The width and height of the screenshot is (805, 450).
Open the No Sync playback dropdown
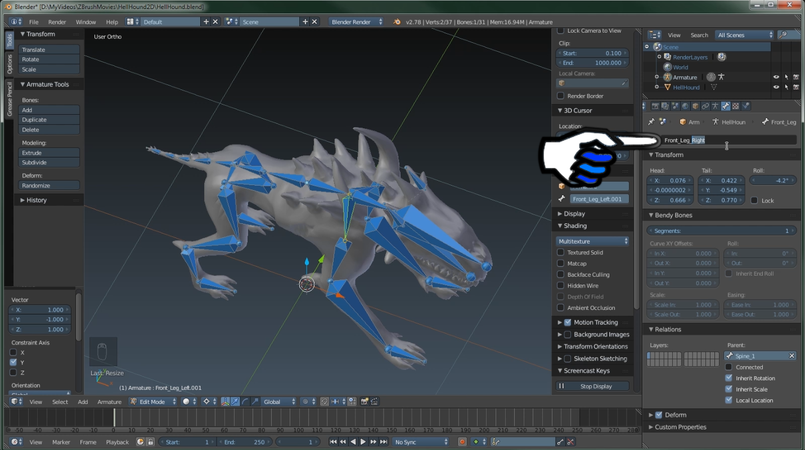click(421, 442)
